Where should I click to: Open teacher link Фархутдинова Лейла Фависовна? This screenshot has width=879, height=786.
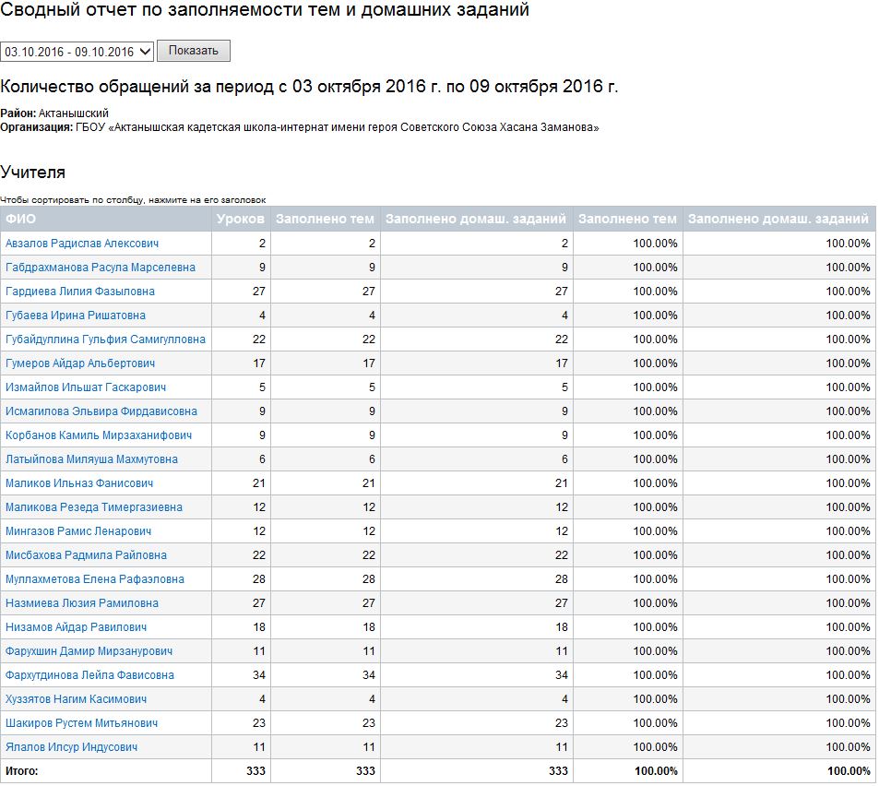(x=89, y=675)
